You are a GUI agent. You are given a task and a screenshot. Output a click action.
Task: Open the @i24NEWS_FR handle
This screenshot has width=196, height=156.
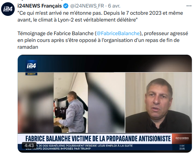coord(87,6)
